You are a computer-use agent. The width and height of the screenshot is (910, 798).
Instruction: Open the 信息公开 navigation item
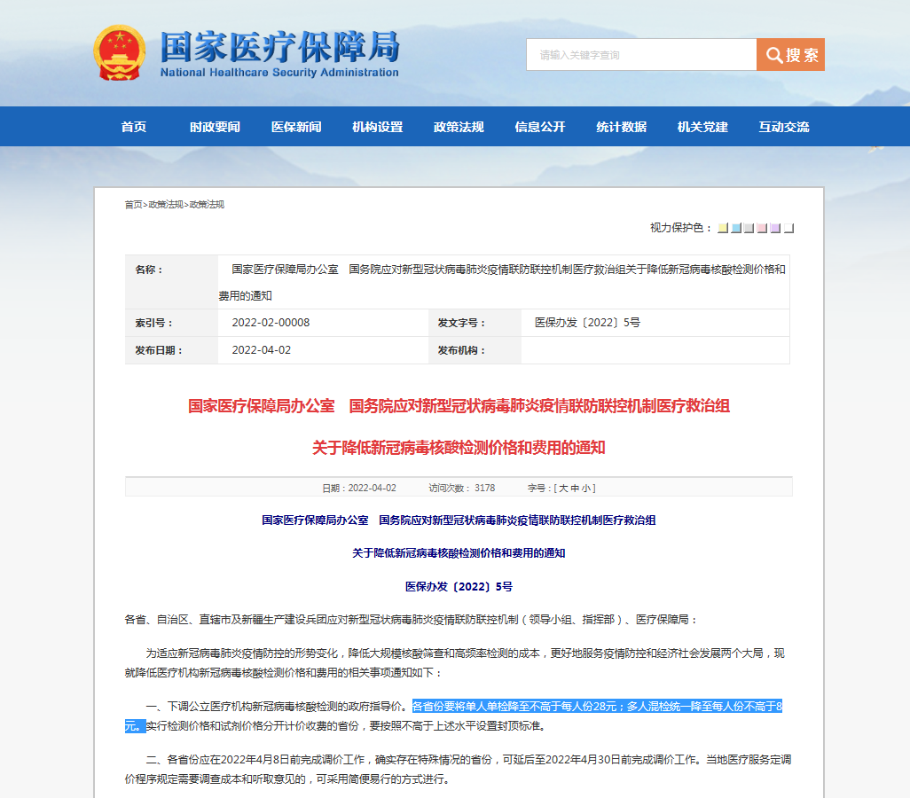point(540,127)
